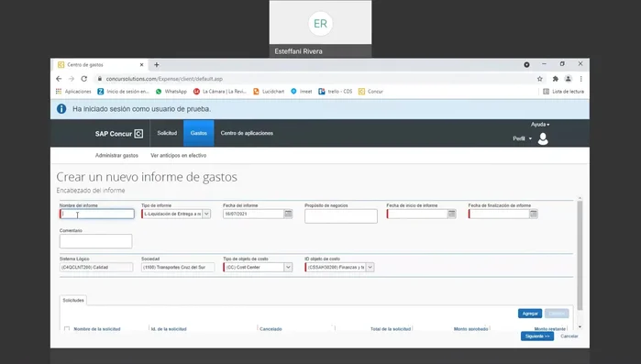Open the Fecha de inicio calendar picker
641x364 pixels.
pyautogui.click(x=452, y=214)
